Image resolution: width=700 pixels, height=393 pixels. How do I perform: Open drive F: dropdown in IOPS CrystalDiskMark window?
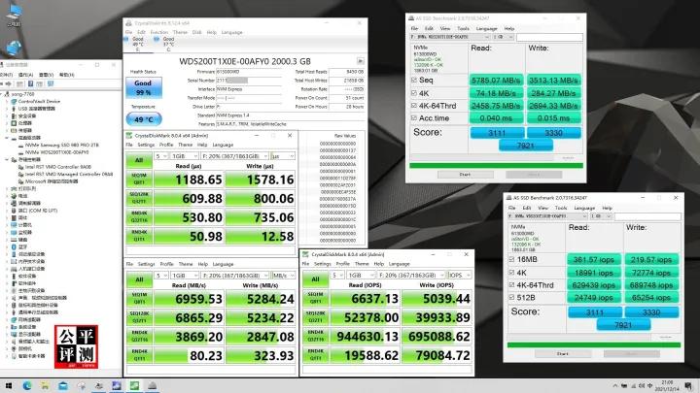pyautogui.click(x=410, y=275)
